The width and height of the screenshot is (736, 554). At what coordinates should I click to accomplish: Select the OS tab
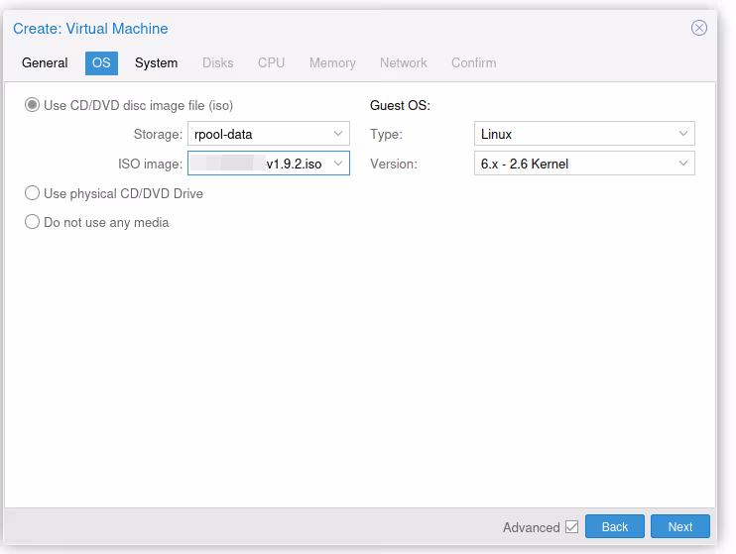(101, 62)
